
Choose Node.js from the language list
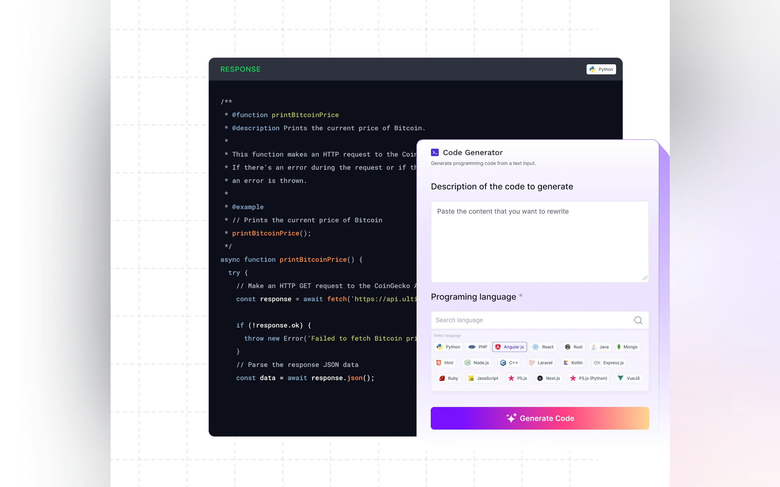pyautogui.click(x=477, y=363)
